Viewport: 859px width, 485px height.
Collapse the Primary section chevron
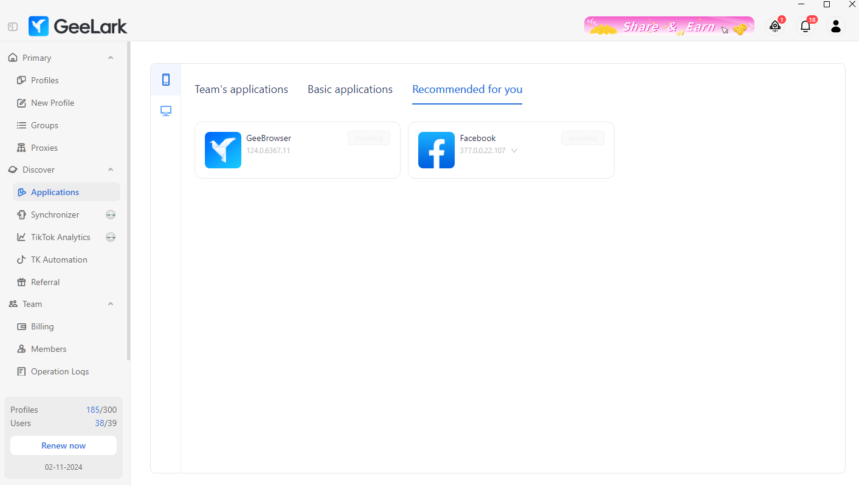click(x=111, y=58)
